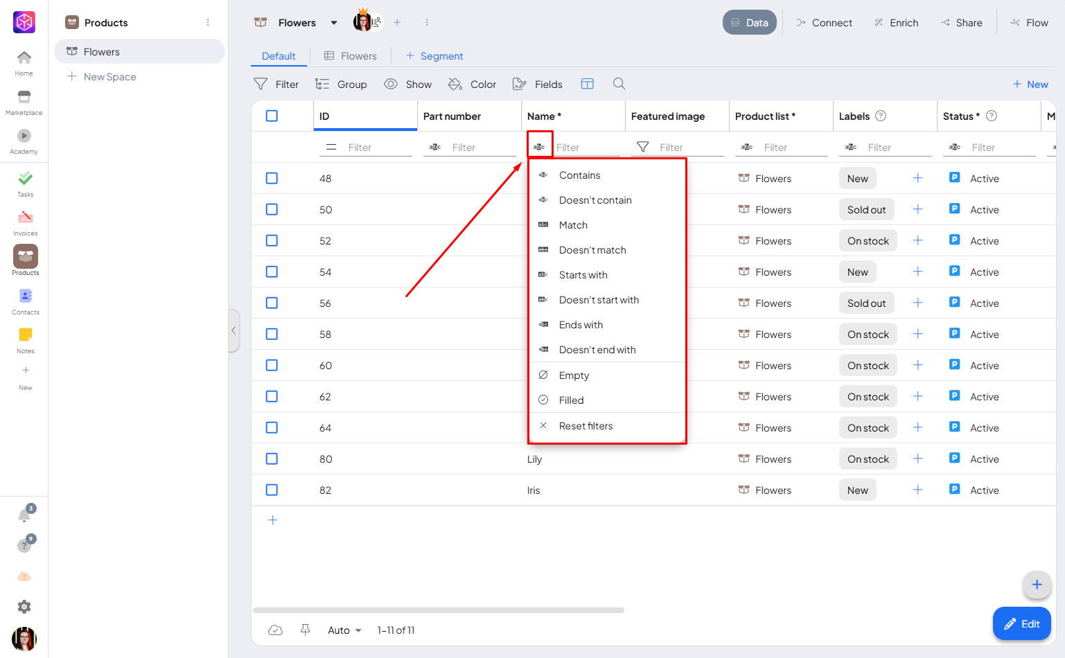Open the Color tool in toolbar

(x=472, y=85)
